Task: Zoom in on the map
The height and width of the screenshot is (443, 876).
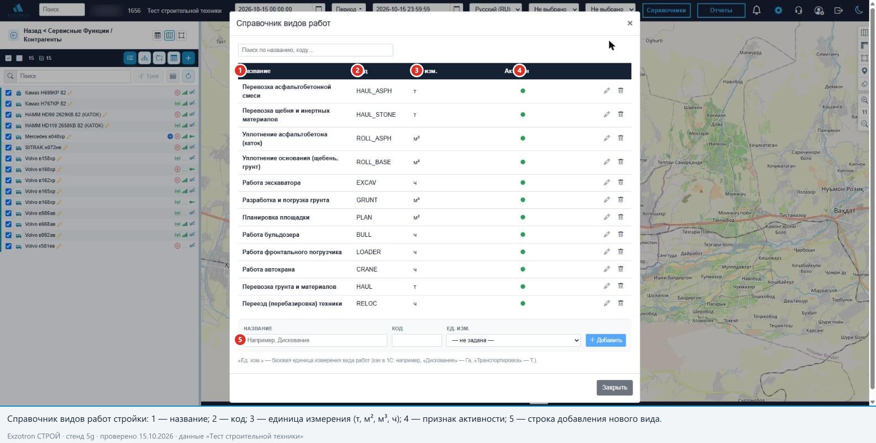Action: pos(864,100)
